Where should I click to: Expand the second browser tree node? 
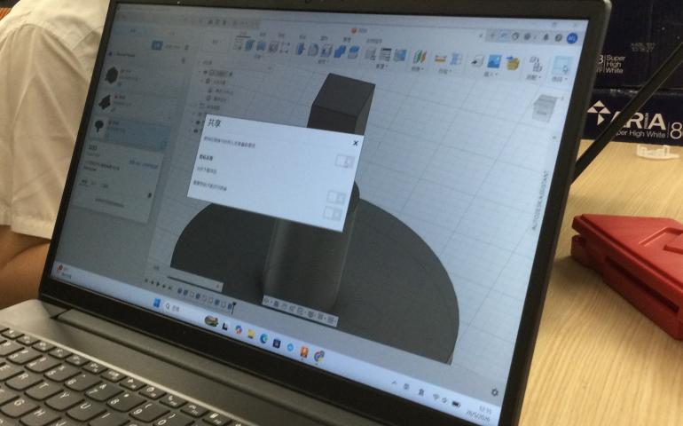[x=202, y=81]
